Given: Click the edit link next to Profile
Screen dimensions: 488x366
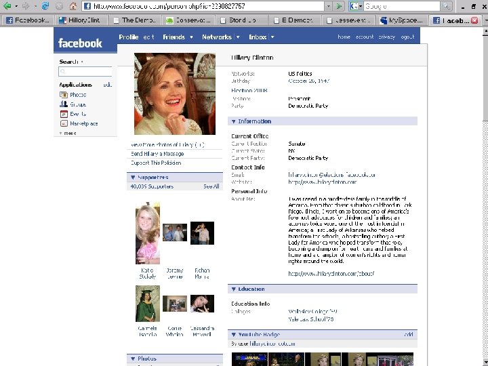Looking at the screenshot, I should [x=148, y=37].
